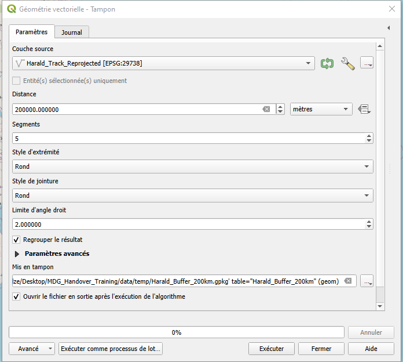Click the iterate over layer green arrows icon
Image resolution: width=403 pixels, height=362 pixels.
tap(327, 63)
